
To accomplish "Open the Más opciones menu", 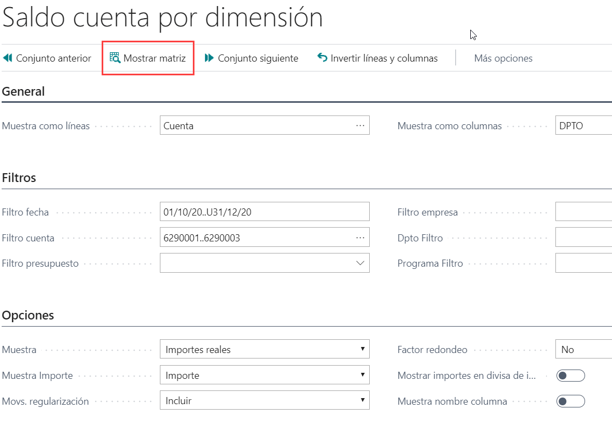I will click(503, 58).
